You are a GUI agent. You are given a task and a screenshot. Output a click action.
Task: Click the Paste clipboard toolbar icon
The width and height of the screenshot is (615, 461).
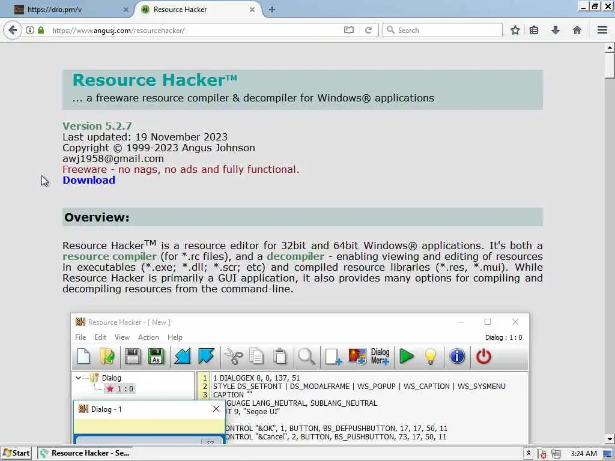(280, 357)
